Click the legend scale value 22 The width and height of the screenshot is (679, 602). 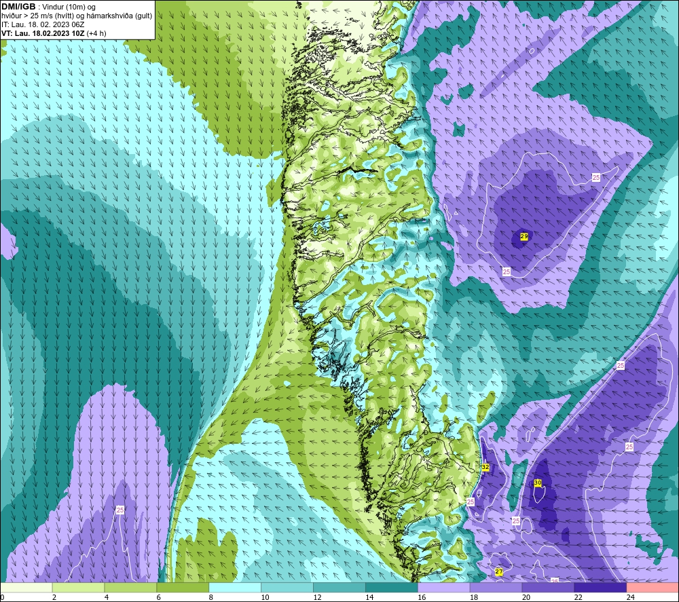click(x=579, y=597)
